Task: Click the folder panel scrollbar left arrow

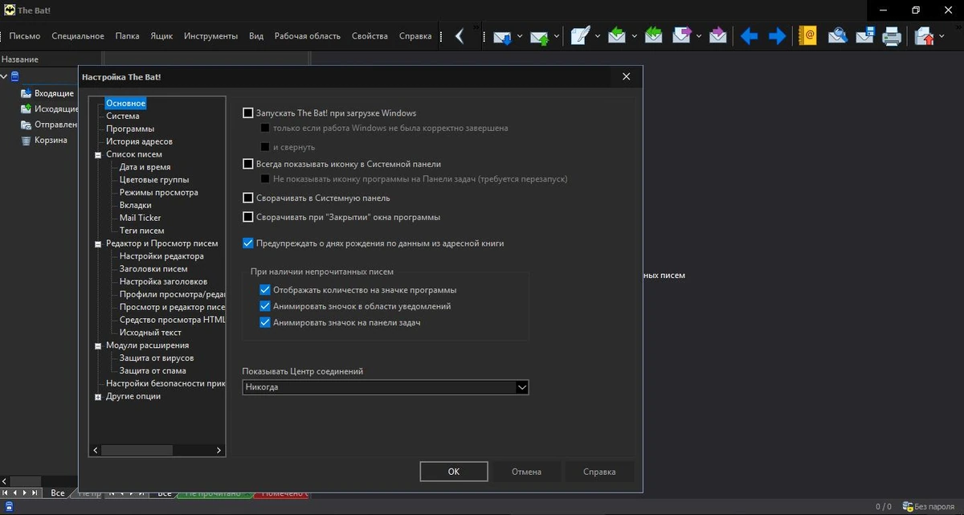Action: pyautogui.click(x=5, y=480)
